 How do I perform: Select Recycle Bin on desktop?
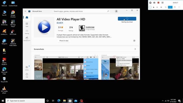click(x=4, y=80)
